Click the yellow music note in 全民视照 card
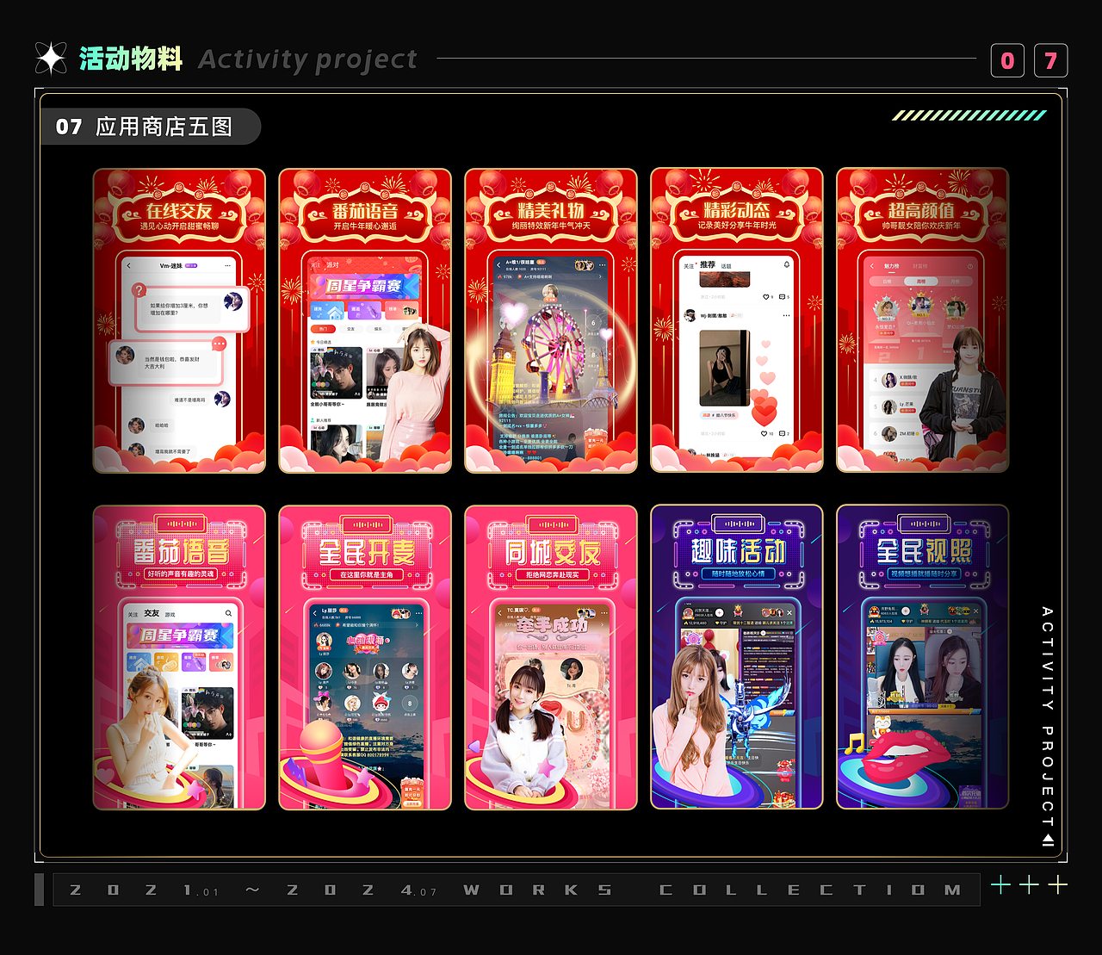 coord(854,742)
